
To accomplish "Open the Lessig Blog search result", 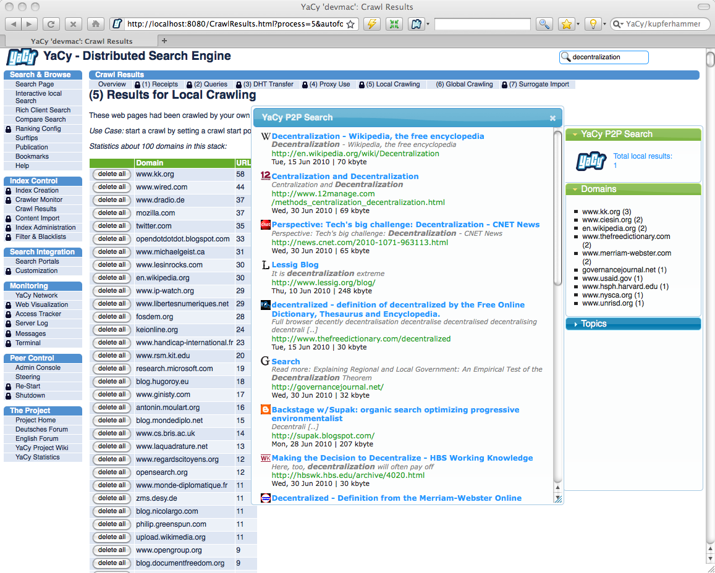I will (295, 265).
